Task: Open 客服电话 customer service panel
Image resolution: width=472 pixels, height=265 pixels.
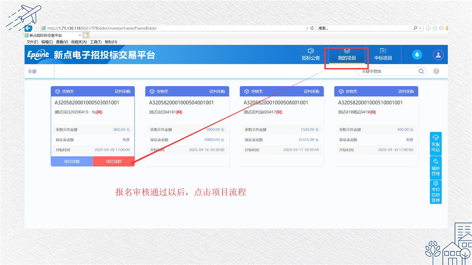Action: pos(435,143)
